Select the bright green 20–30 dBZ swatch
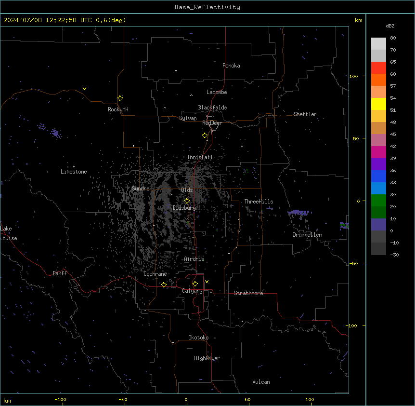 tap(378, 201)
